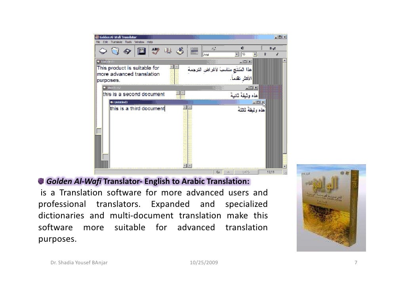Click the paragraph 'This product is suitable for'
Screen dimensions: 408x288
(x=128, y=74)
